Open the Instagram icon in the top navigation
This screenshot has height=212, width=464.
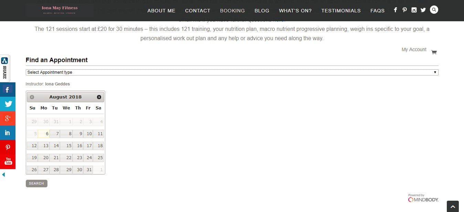pyautogui.click(x=414, y=10)
